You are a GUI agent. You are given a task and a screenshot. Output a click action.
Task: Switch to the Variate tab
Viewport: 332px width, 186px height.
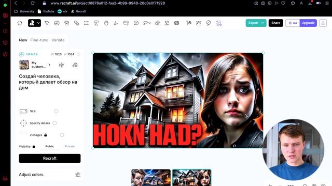click(x=58, y=40)
